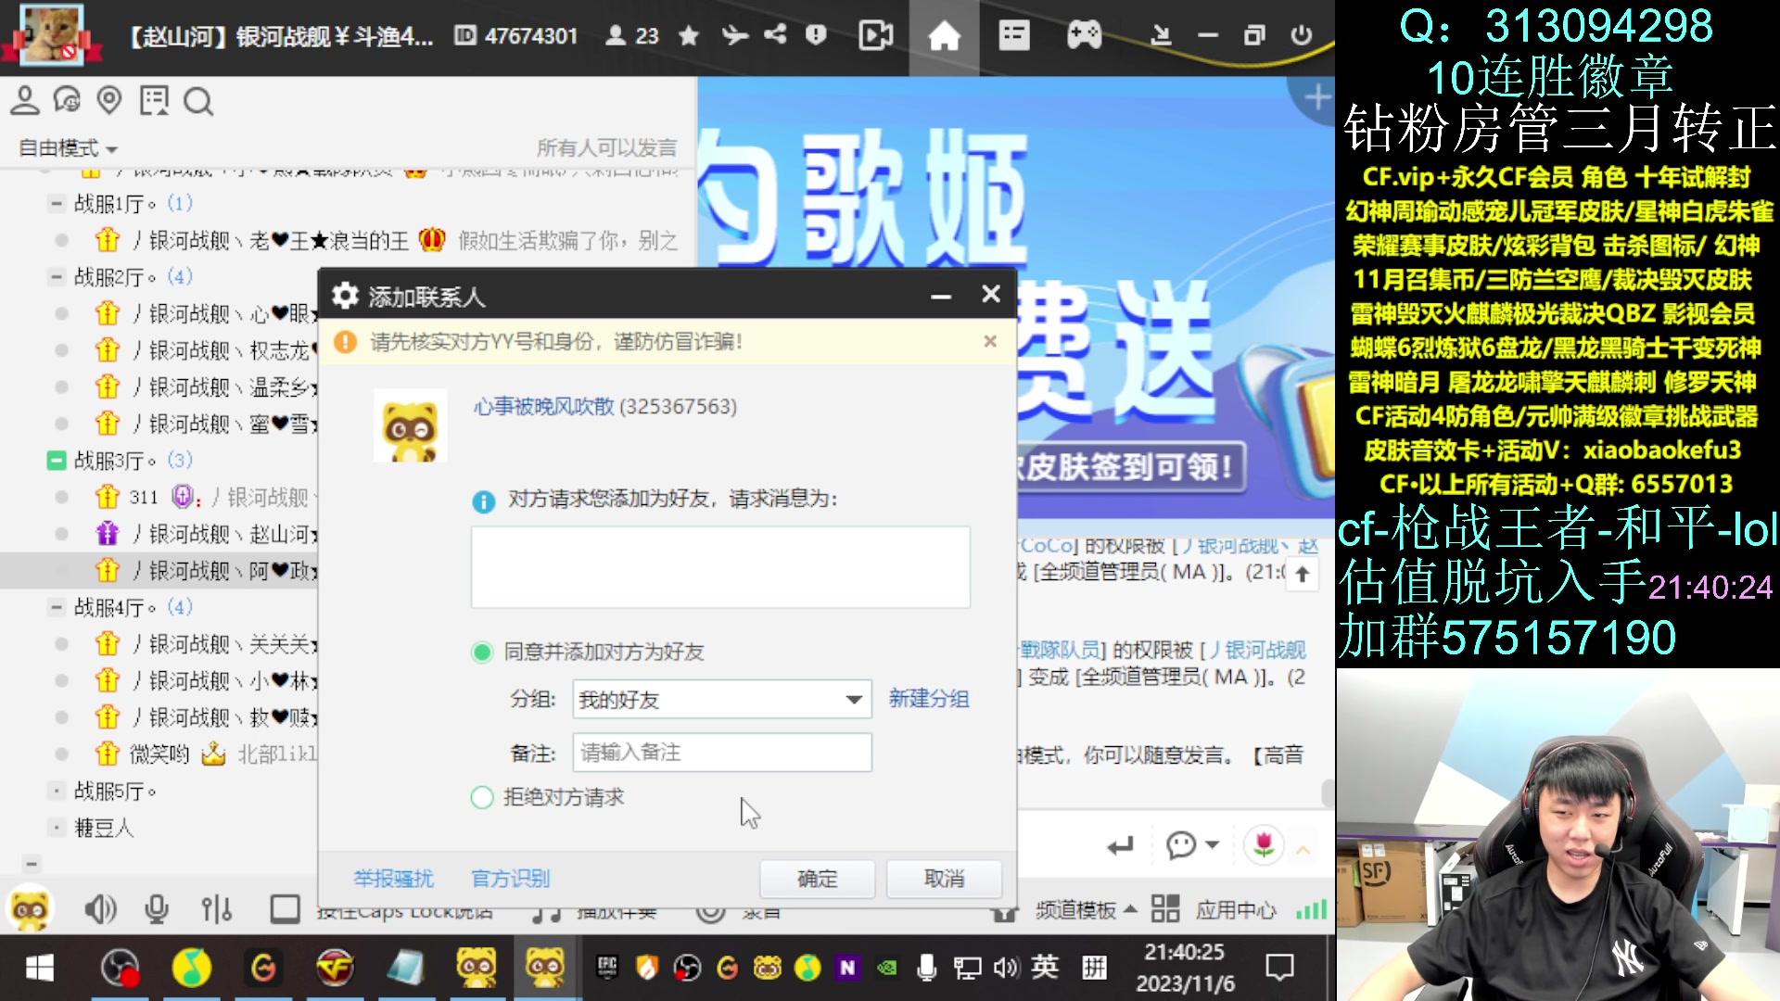The width and height of the screenshot is (1780, 1001).
Task: Open Windows Start menu
Action: [40, 969]
